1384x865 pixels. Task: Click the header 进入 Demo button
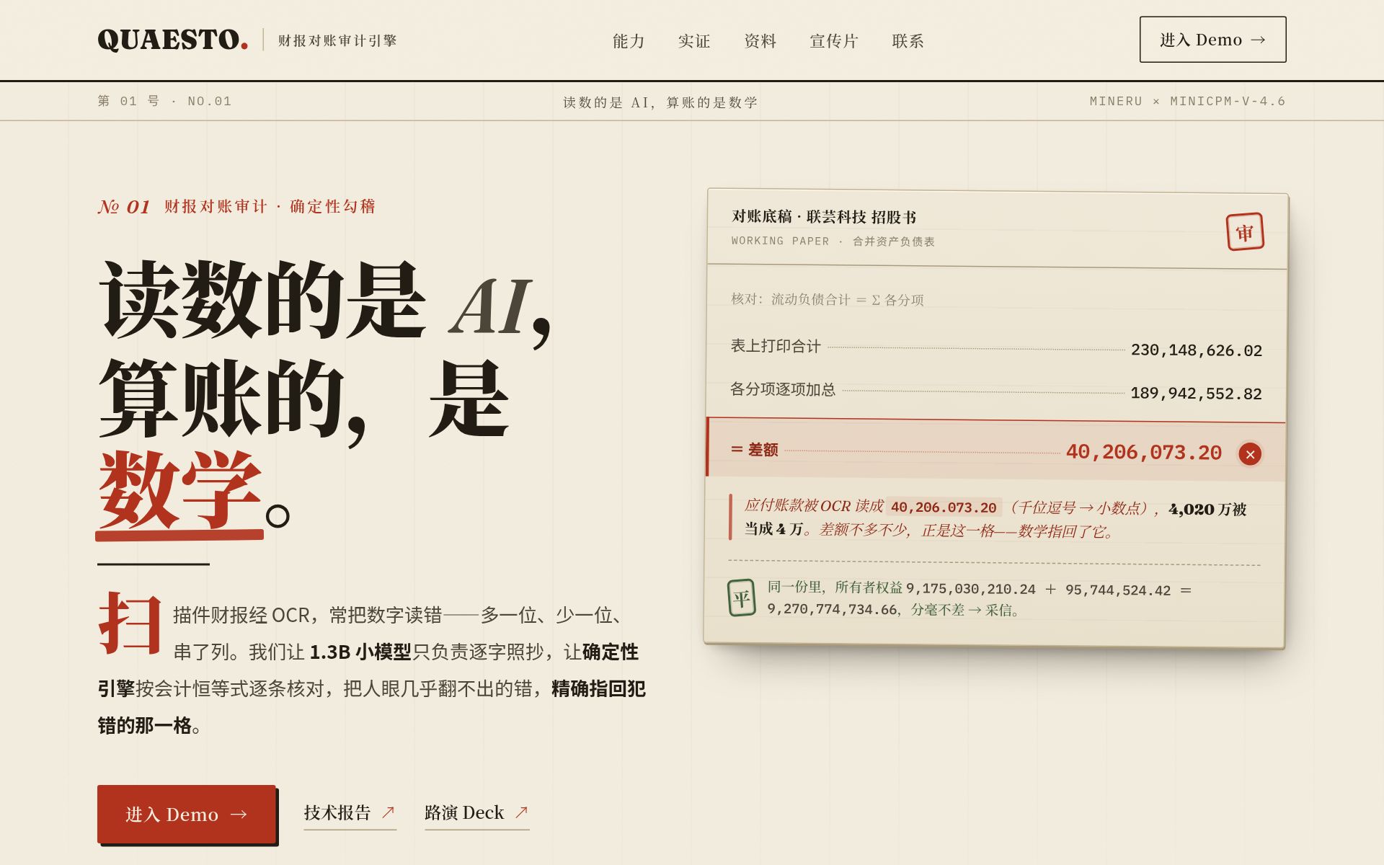click(1212, 40)
